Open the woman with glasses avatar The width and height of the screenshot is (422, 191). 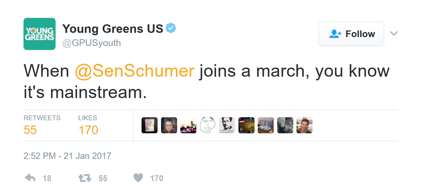(x=169, y=125)
